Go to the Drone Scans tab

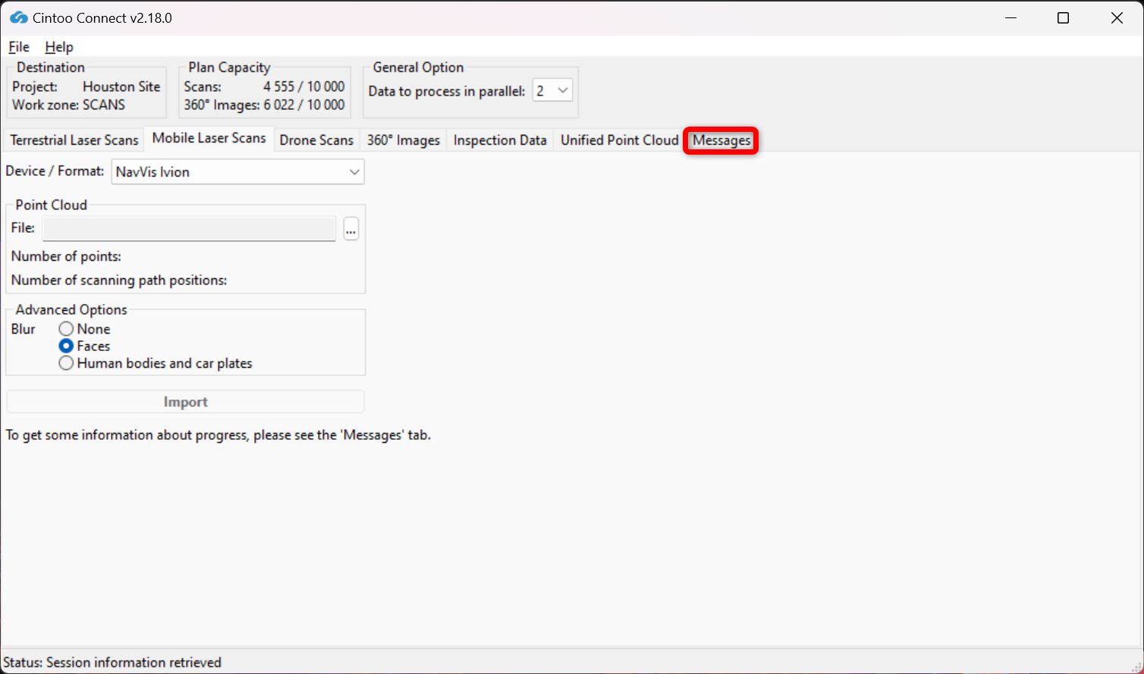(316, 140)
